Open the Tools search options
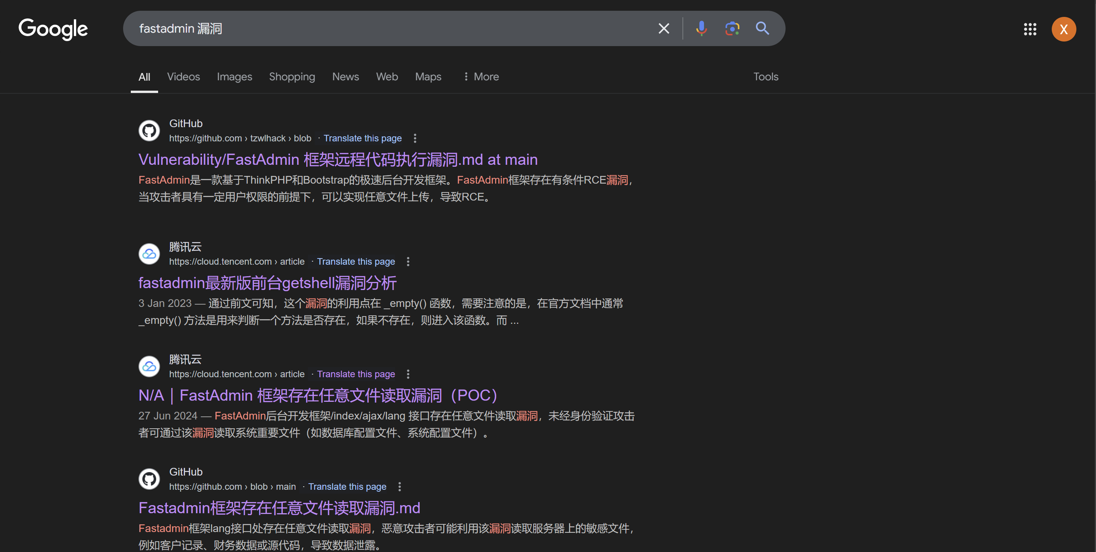The width and height of the screenshot is (1096, 552). 766,76
